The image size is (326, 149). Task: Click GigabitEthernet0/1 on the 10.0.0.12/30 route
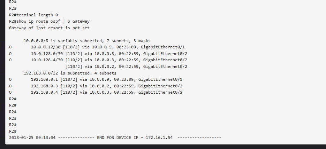click(163, 47)
